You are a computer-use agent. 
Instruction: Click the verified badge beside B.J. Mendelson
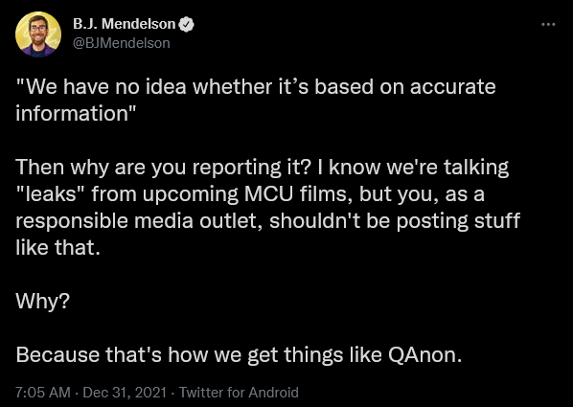point(188,24)
